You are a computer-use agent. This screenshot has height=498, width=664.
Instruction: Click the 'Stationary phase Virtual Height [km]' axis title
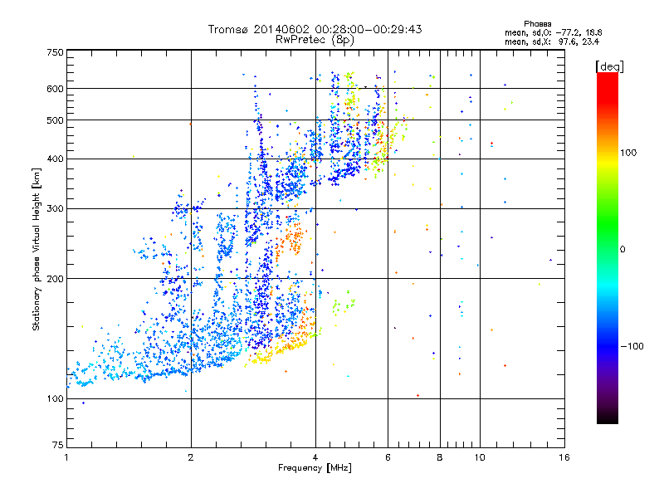[x=36, y=250]
